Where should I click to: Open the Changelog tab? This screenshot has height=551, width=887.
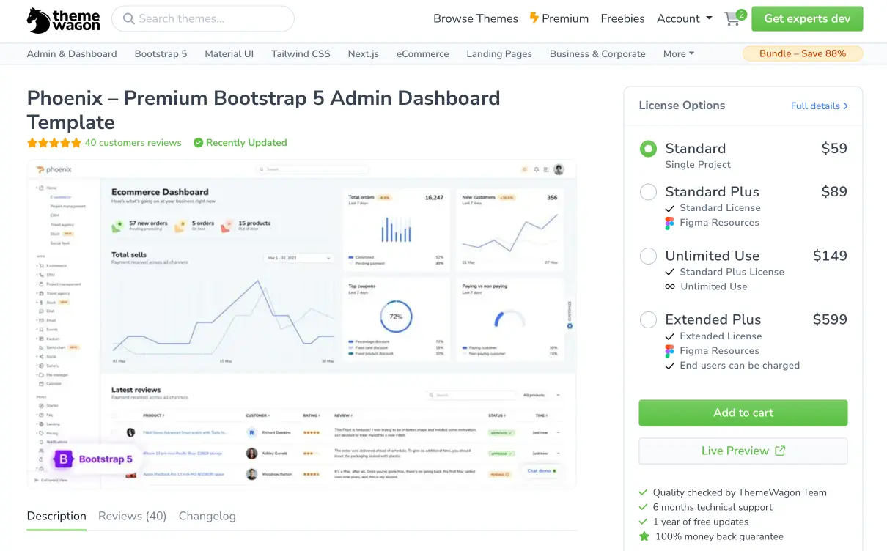pyautogui.click(x=207, y=516)
